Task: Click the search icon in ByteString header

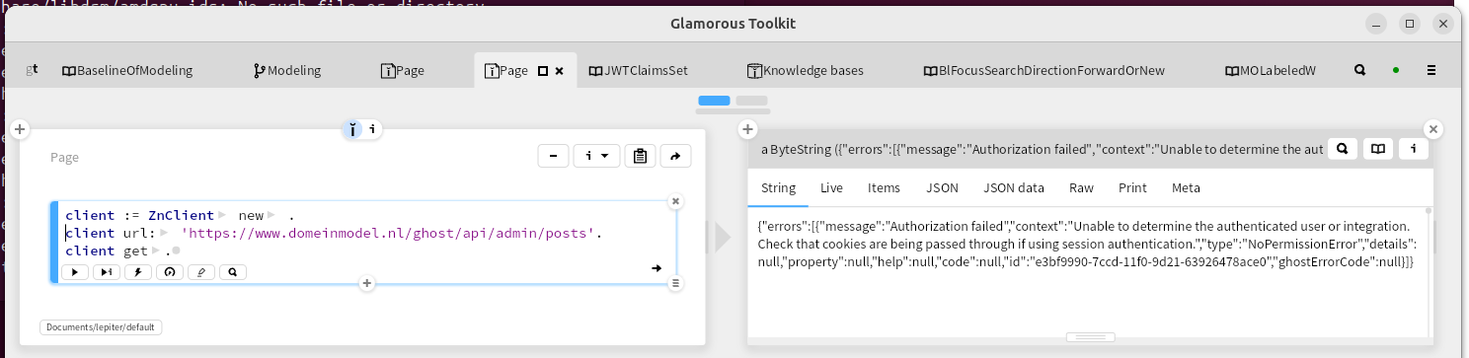Action: (1343, 149)
